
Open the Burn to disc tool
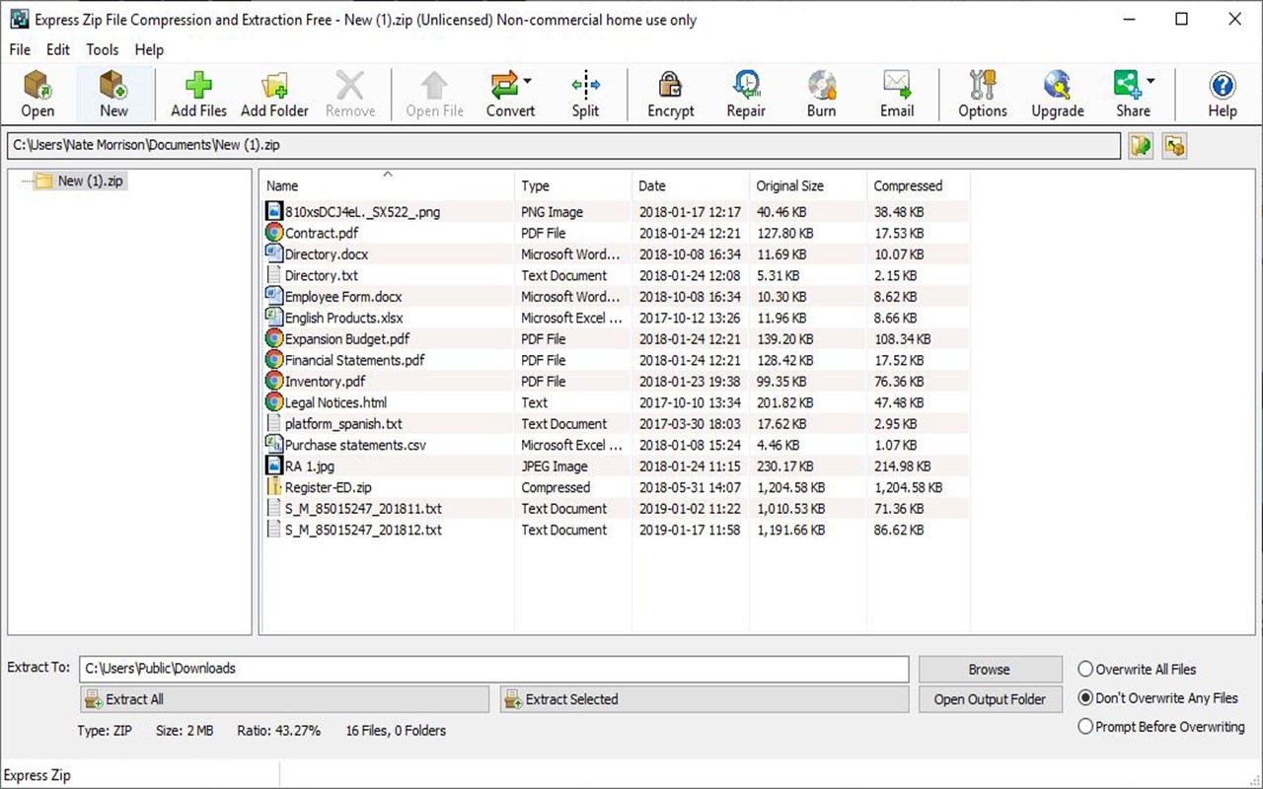(x=821, y=94)
